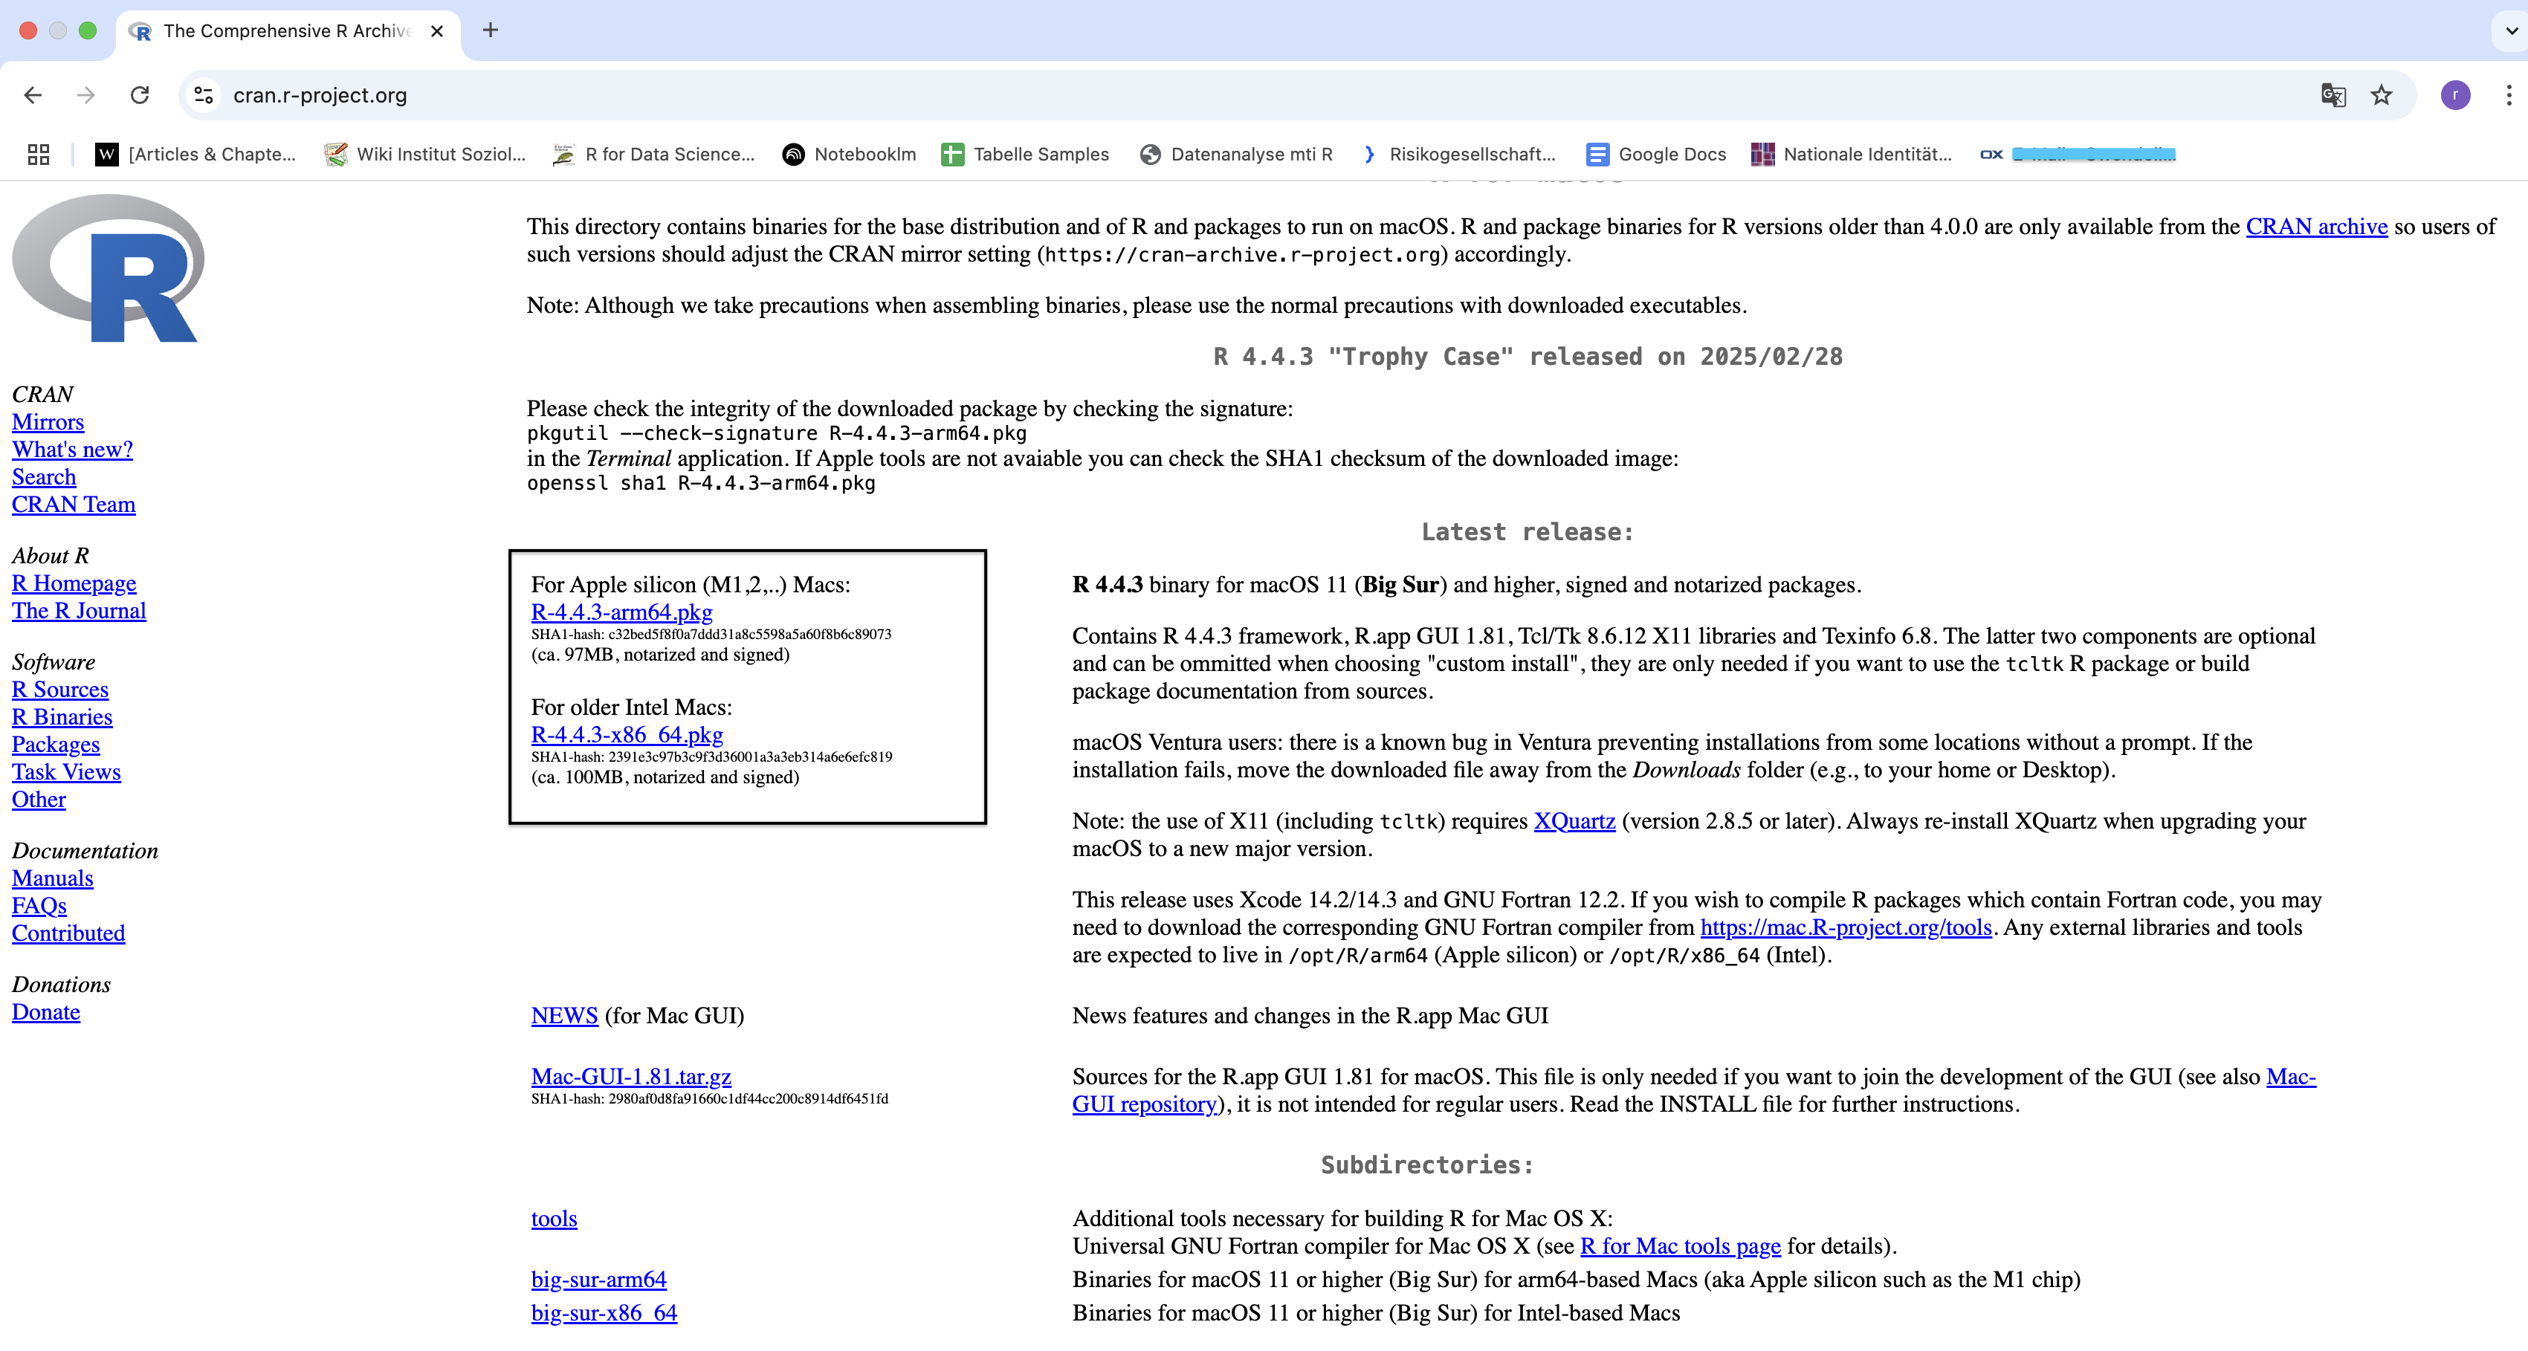
Task: Click the forward navigation arrow
Action: pos(86,95)
